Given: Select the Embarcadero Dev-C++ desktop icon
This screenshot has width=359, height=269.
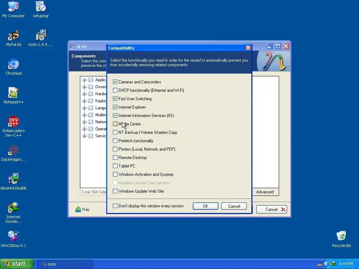Looking at the screenshot, I should [14, 126].
